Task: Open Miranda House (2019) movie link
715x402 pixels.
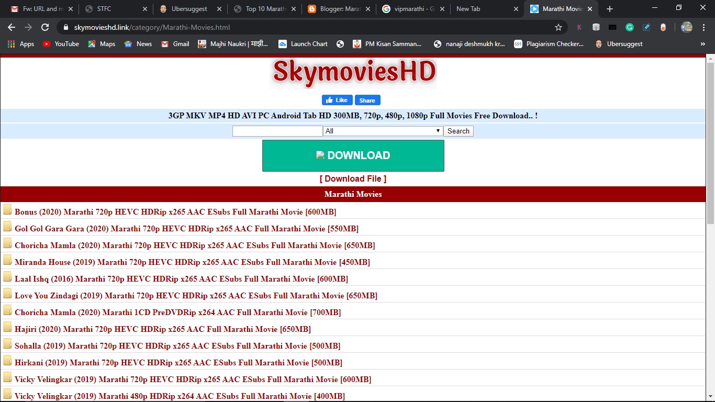Action: tap(192, 262)
